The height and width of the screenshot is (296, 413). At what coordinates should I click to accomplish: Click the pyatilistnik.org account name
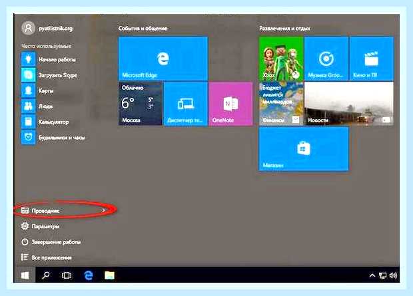pos(55,29)
